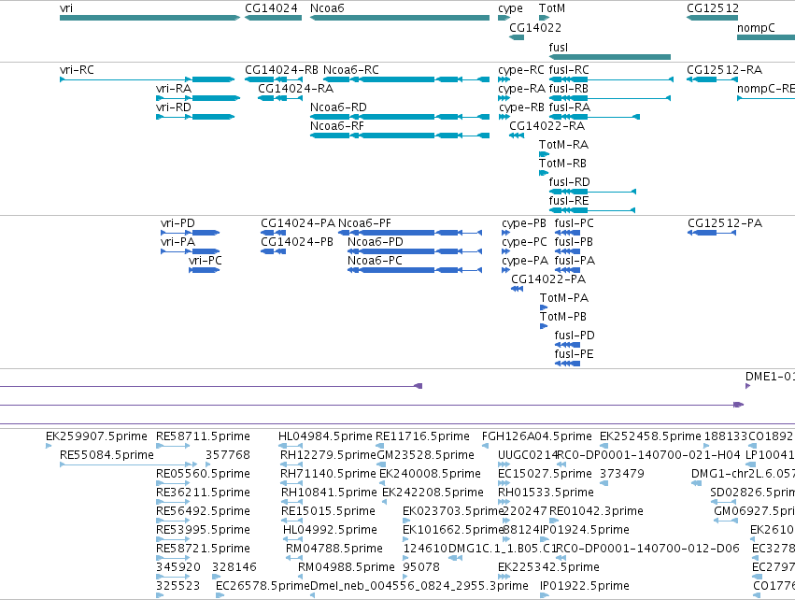The height and width of the screenshot is (600, 795).
Task: Select the vri gene bar
Action: coord(149,18)
